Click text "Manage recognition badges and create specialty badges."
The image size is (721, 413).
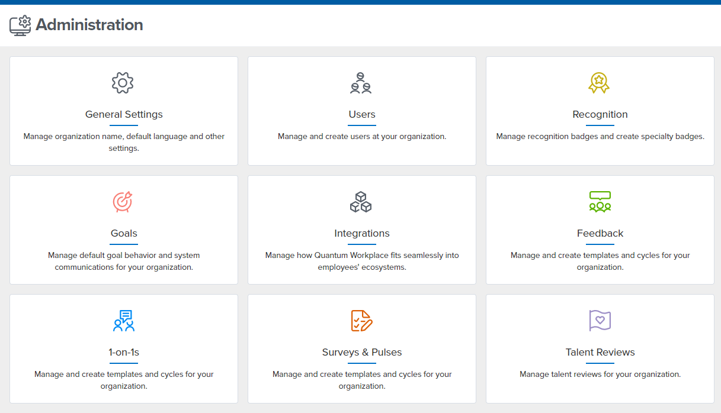coord(600,136)
